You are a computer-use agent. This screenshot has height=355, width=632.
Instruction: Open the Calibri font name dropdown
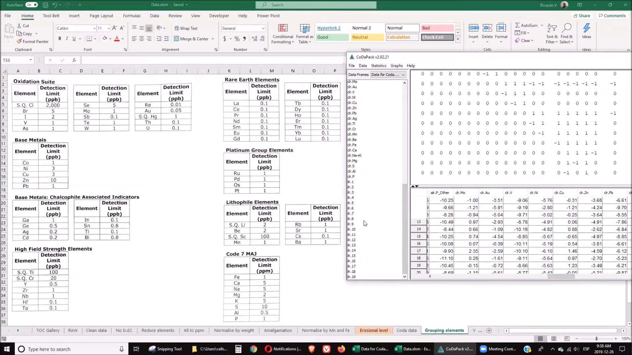[94, 29]
